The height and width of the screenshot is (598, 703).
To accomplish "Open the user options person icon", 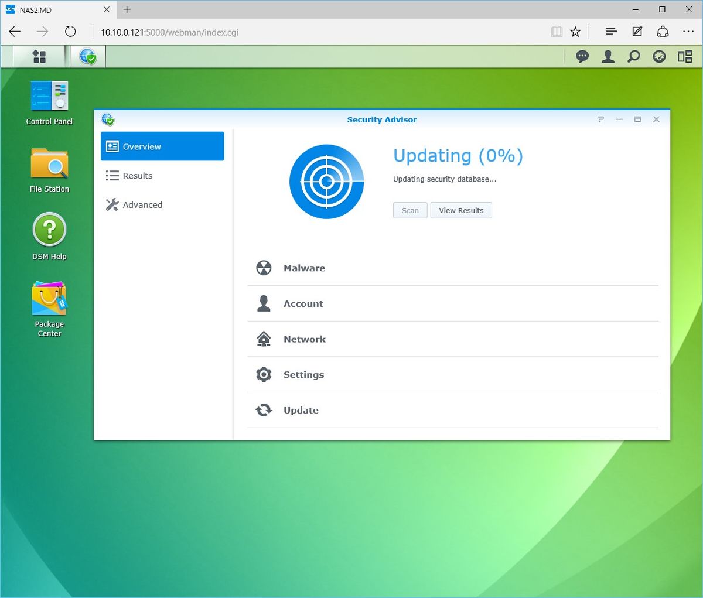I will point(608,56).
